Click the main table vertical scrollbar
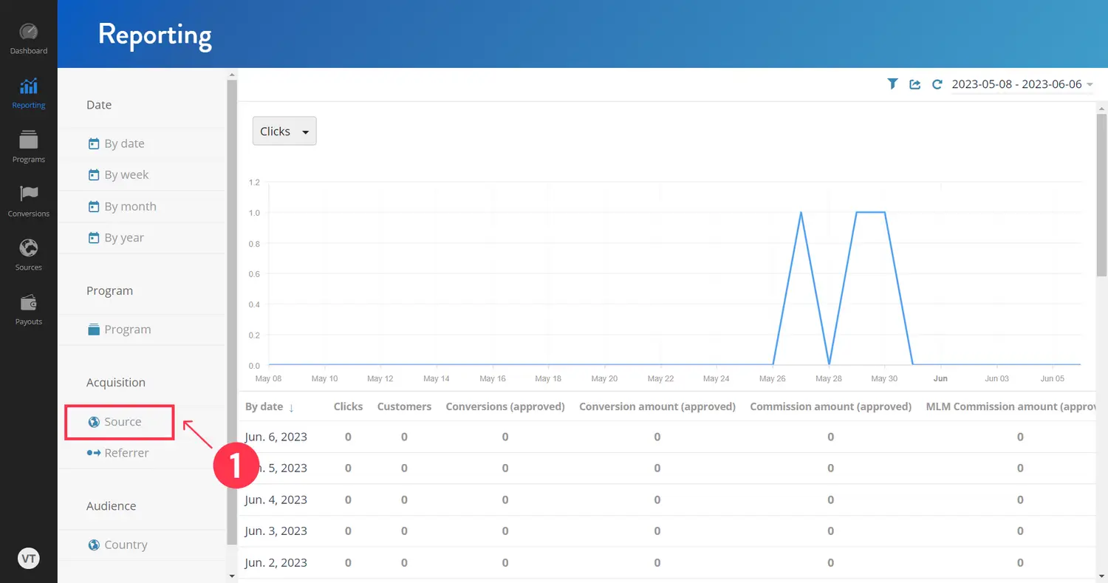The image size is (1108, 583). click(x=1101, y=222)
